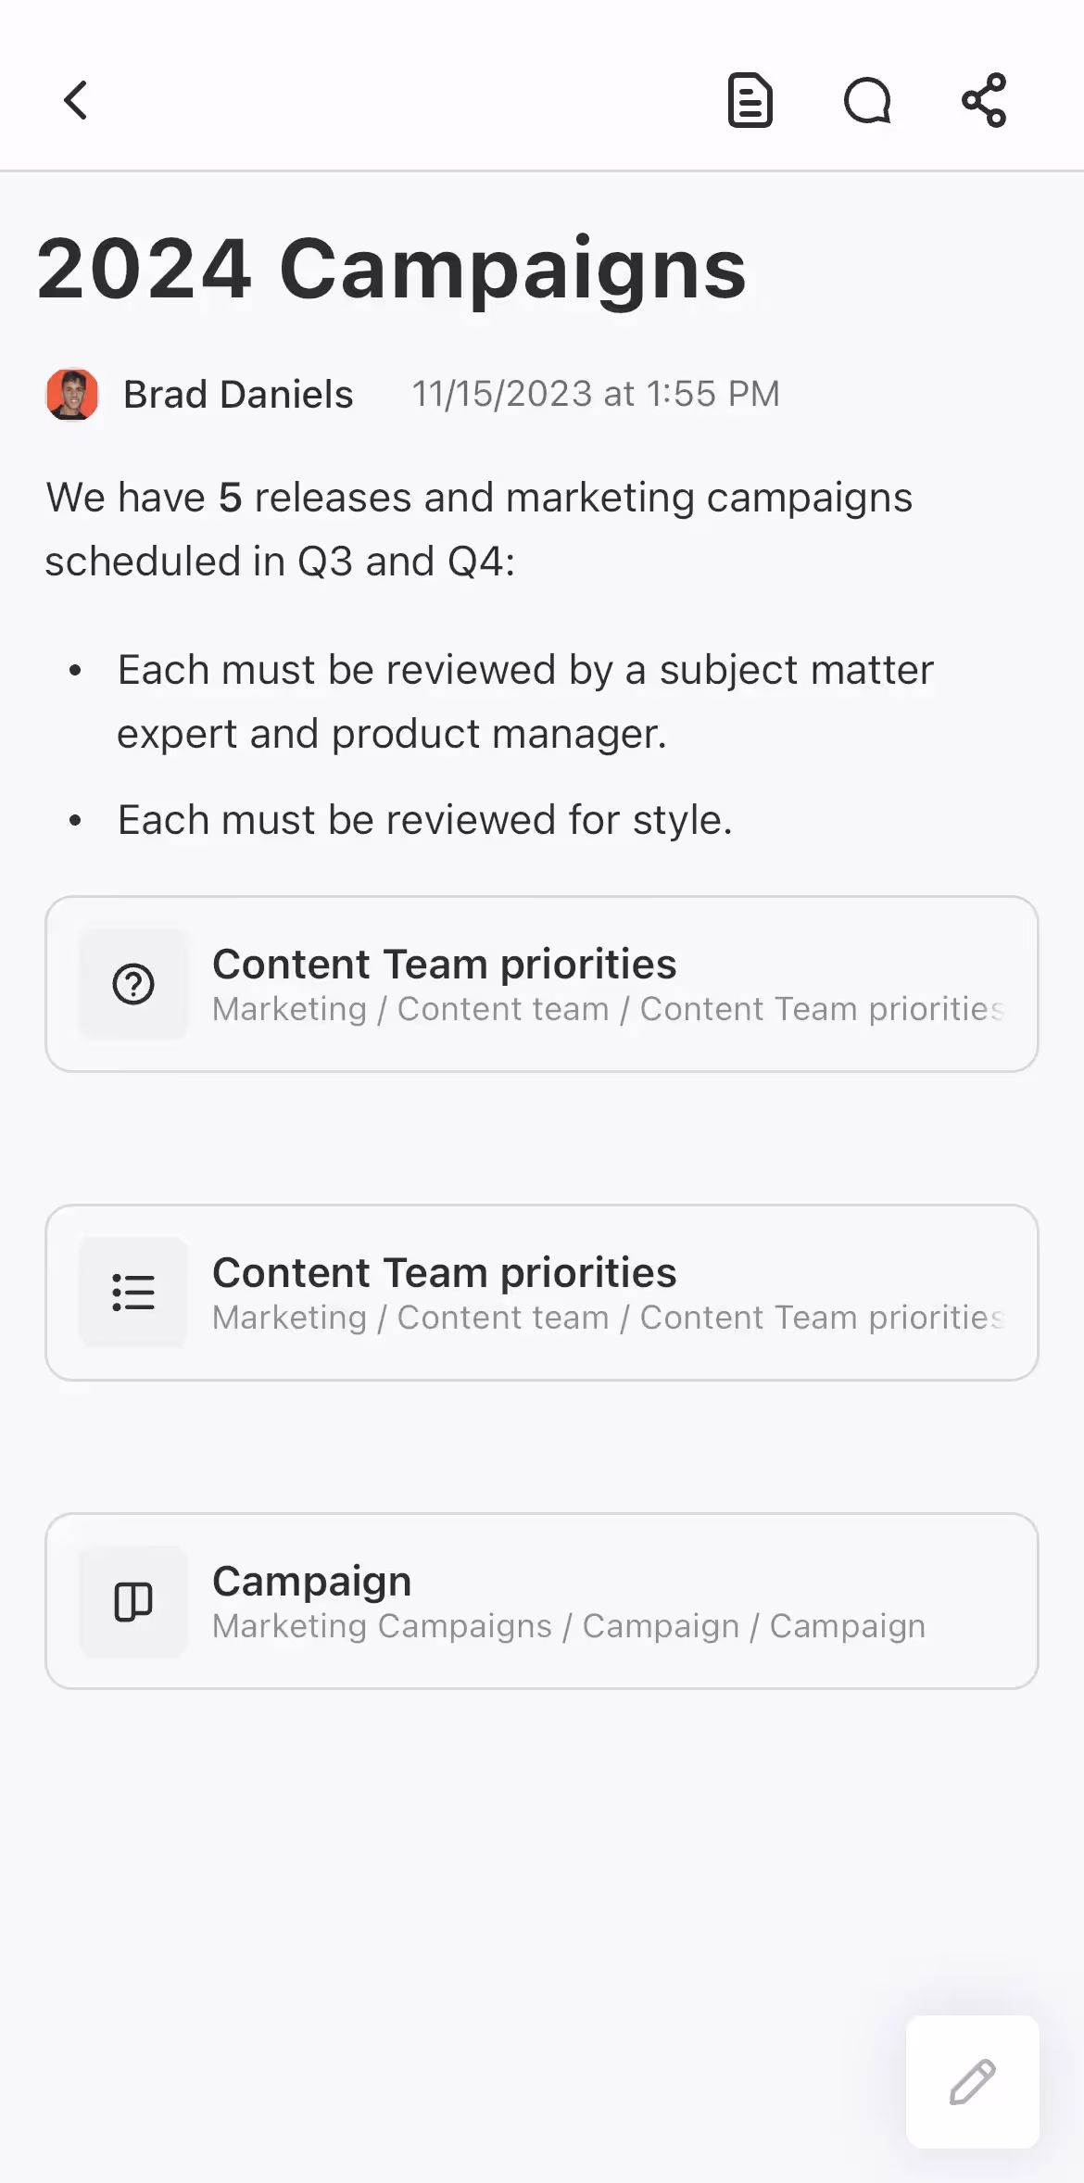The height and width of the screenshot is (2183, 1084).
Task: Open the comments bubble icon
Action: 868,100
